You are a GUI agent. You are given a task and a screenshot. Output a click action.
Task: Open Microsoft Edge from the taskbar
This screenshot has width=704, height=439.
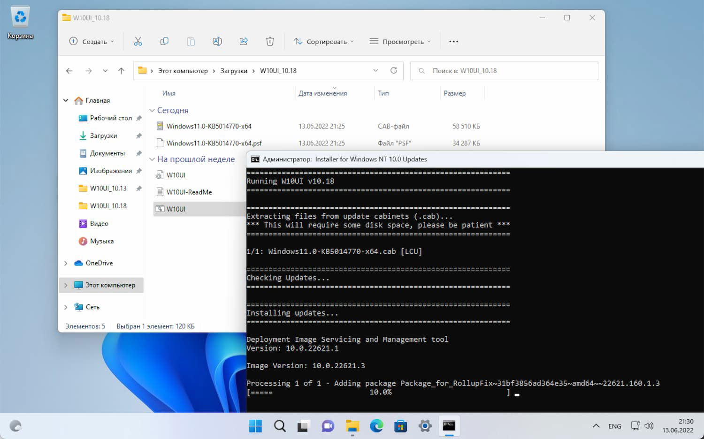(x=376, y=426)
